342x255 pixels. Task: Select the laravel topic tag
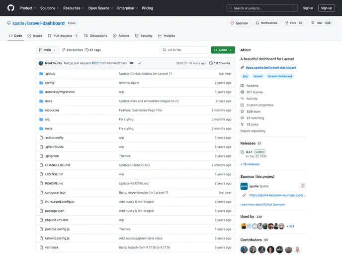(258, 76)
